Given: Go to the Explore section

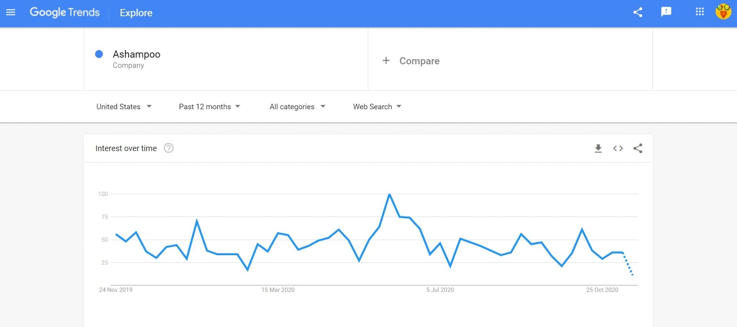Looking at the screenshot, I should tap(136, 13).
